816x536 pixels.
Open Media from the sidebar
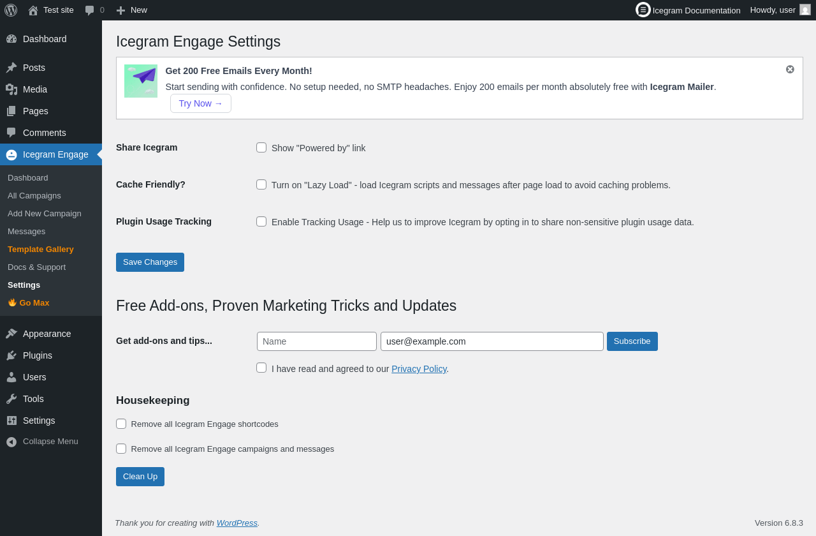click(35, 89)
